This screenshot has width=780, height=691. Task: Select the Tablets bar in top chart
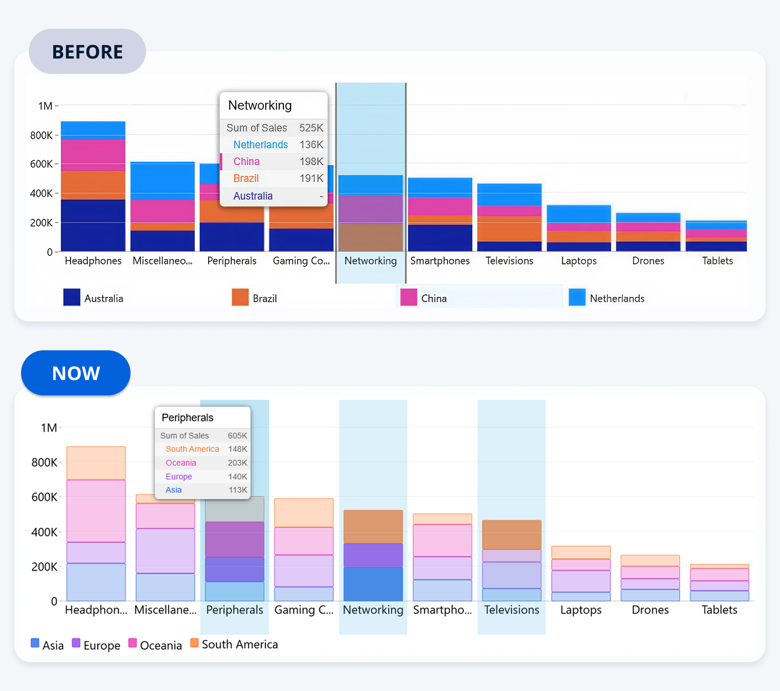[x=716, y=236]
